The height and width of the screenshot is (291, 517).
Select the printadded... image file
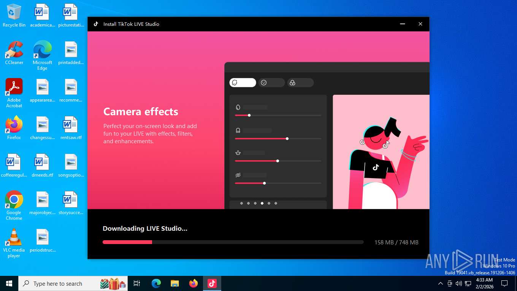71,53
